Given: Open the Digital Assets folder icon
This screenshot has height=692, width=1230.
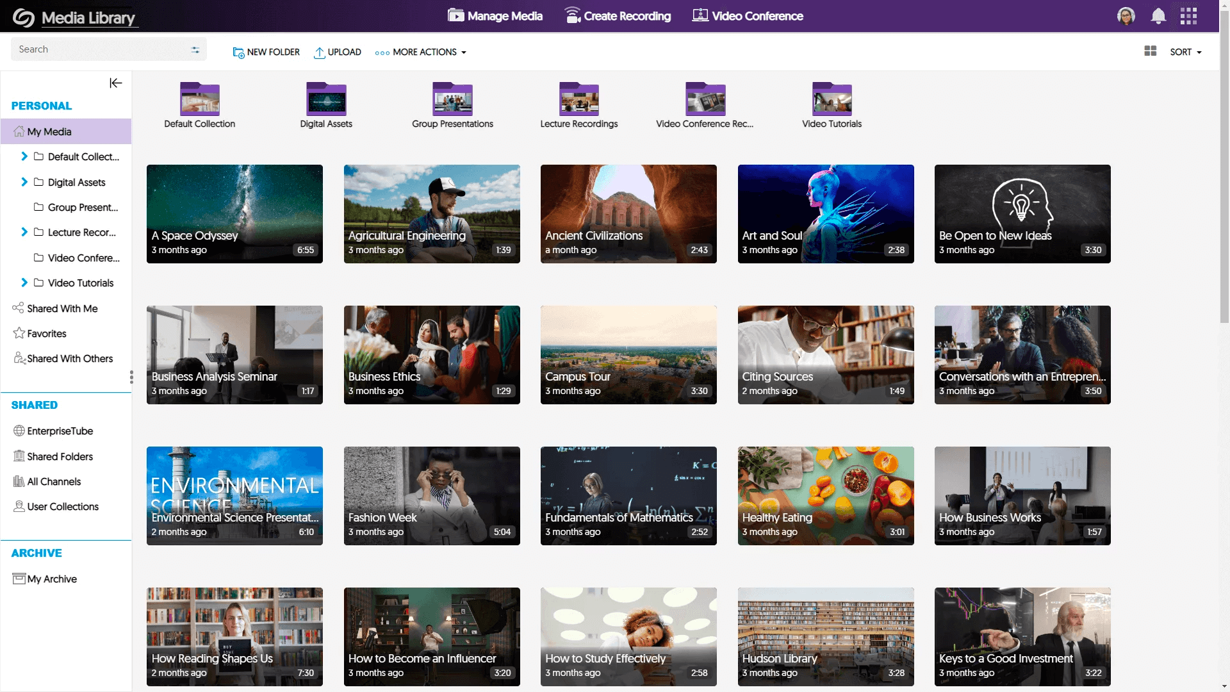Looking at the screenshot, I should click(326, 99).
